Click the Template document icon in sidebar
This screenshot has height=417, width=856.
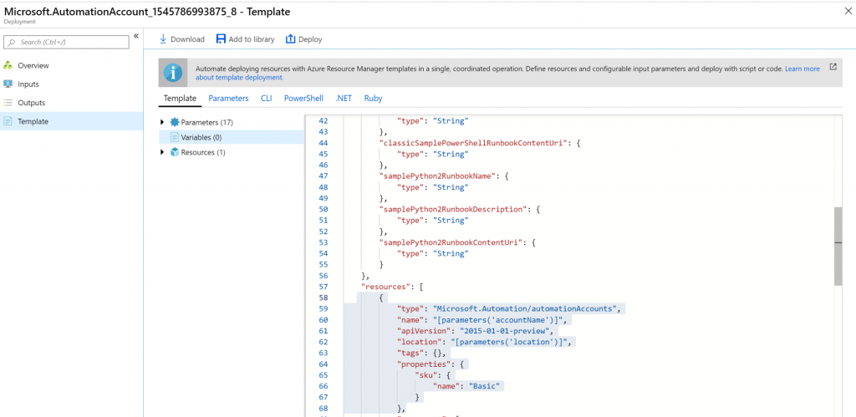pyautogui.click(x=8, y=121)
